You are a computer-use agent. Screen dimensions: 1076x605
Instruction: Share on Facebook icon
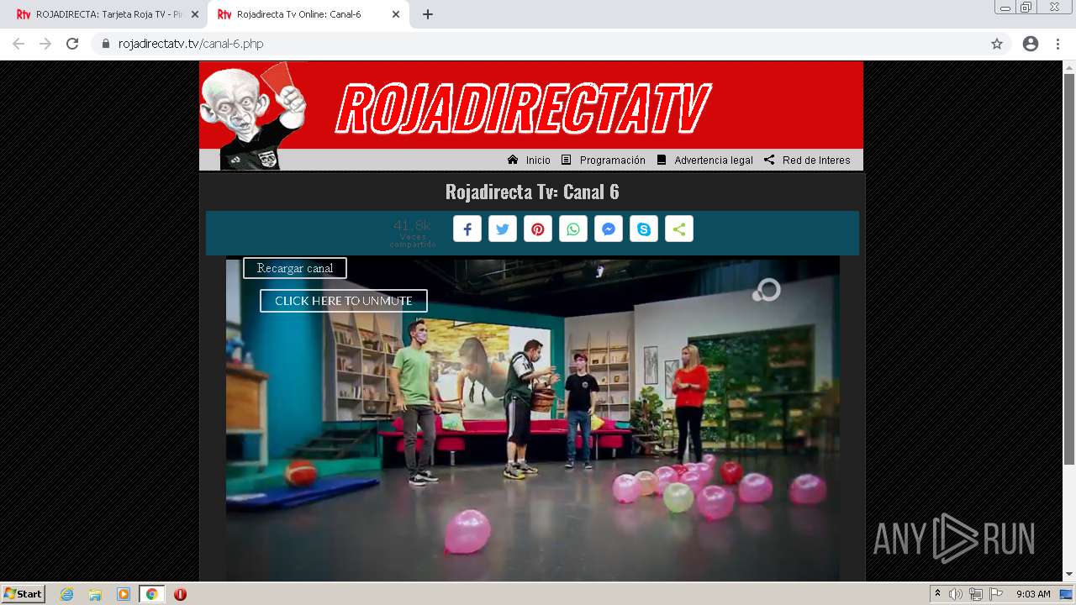click(x=467, y=229)
